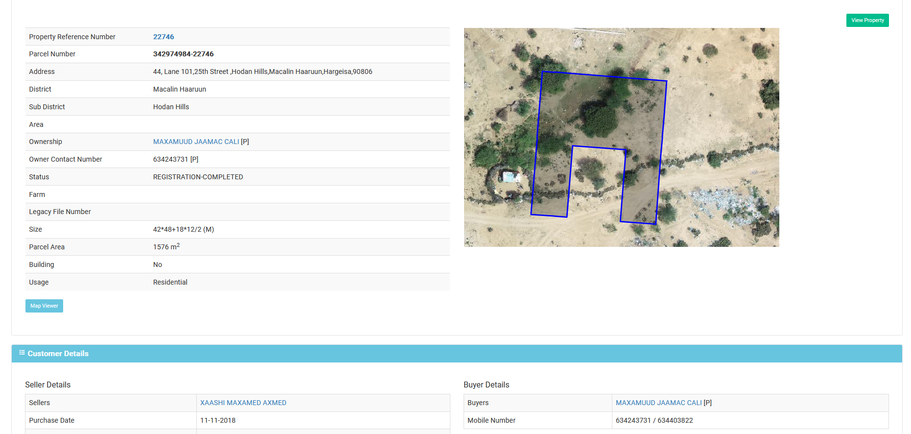The image size is (911, 434).
Task: Click district value 'Macalin Haaruun'
Action: coord(180,89)
